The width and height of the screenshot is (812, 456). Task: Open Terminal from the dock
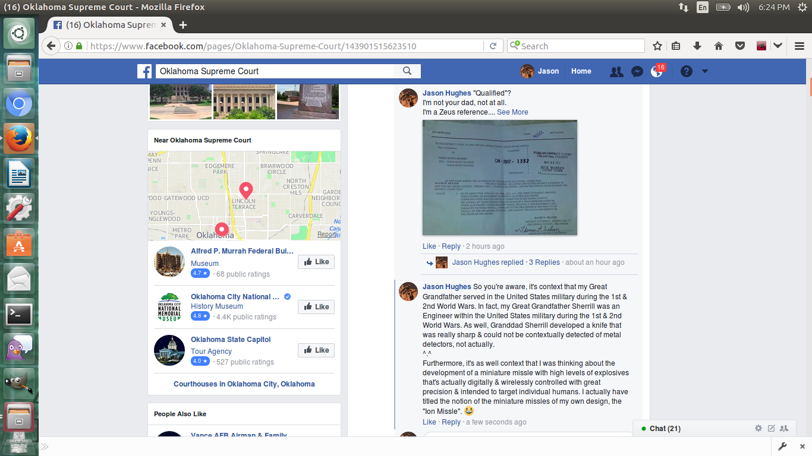click(x=19, y=313)
